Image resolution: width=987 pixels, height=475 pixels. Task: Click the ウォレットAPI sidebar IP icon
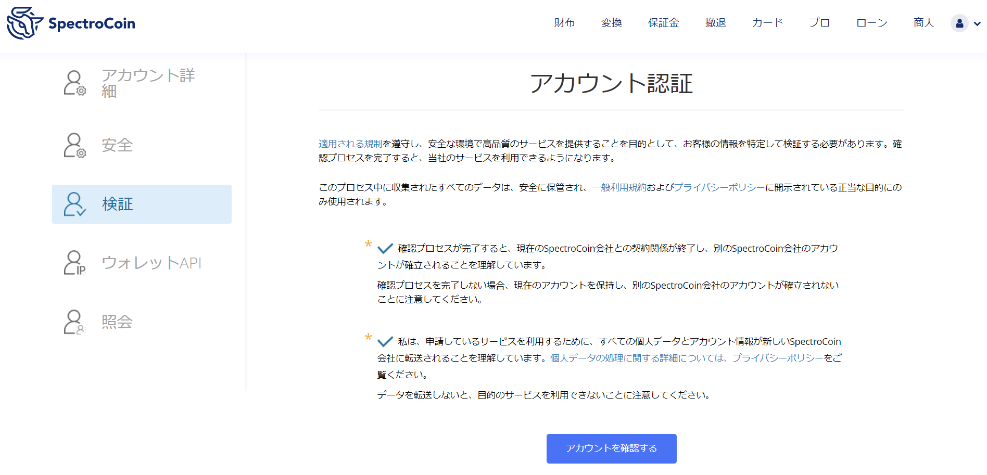click(74, 263)
